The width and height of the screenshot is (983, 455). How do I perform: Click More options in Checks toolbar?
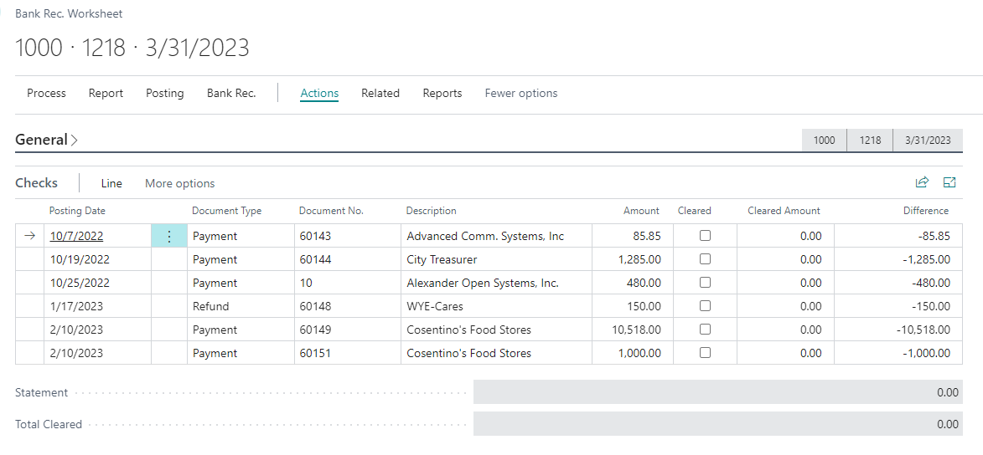(179, 184)
